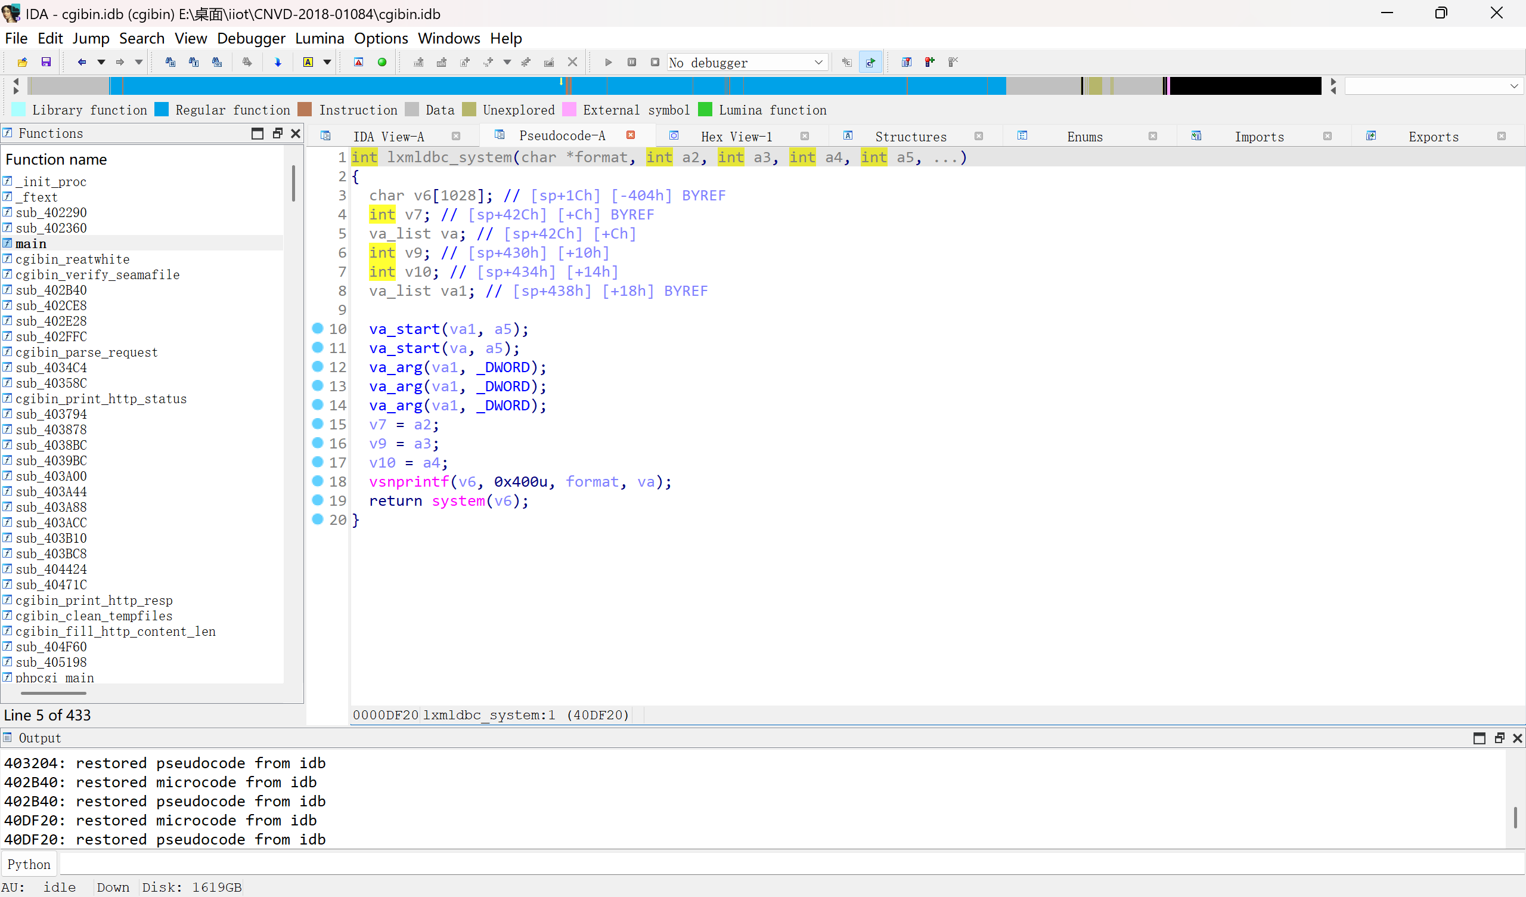Click the blue down-arrow jump icon
Viewport: 1526px width, 897px height.
(278, 62)
